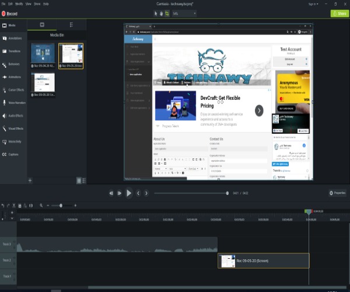Zoom out the timeline with minus button
350x292 pixels.
pyautogui.click(x=48, y=206)
